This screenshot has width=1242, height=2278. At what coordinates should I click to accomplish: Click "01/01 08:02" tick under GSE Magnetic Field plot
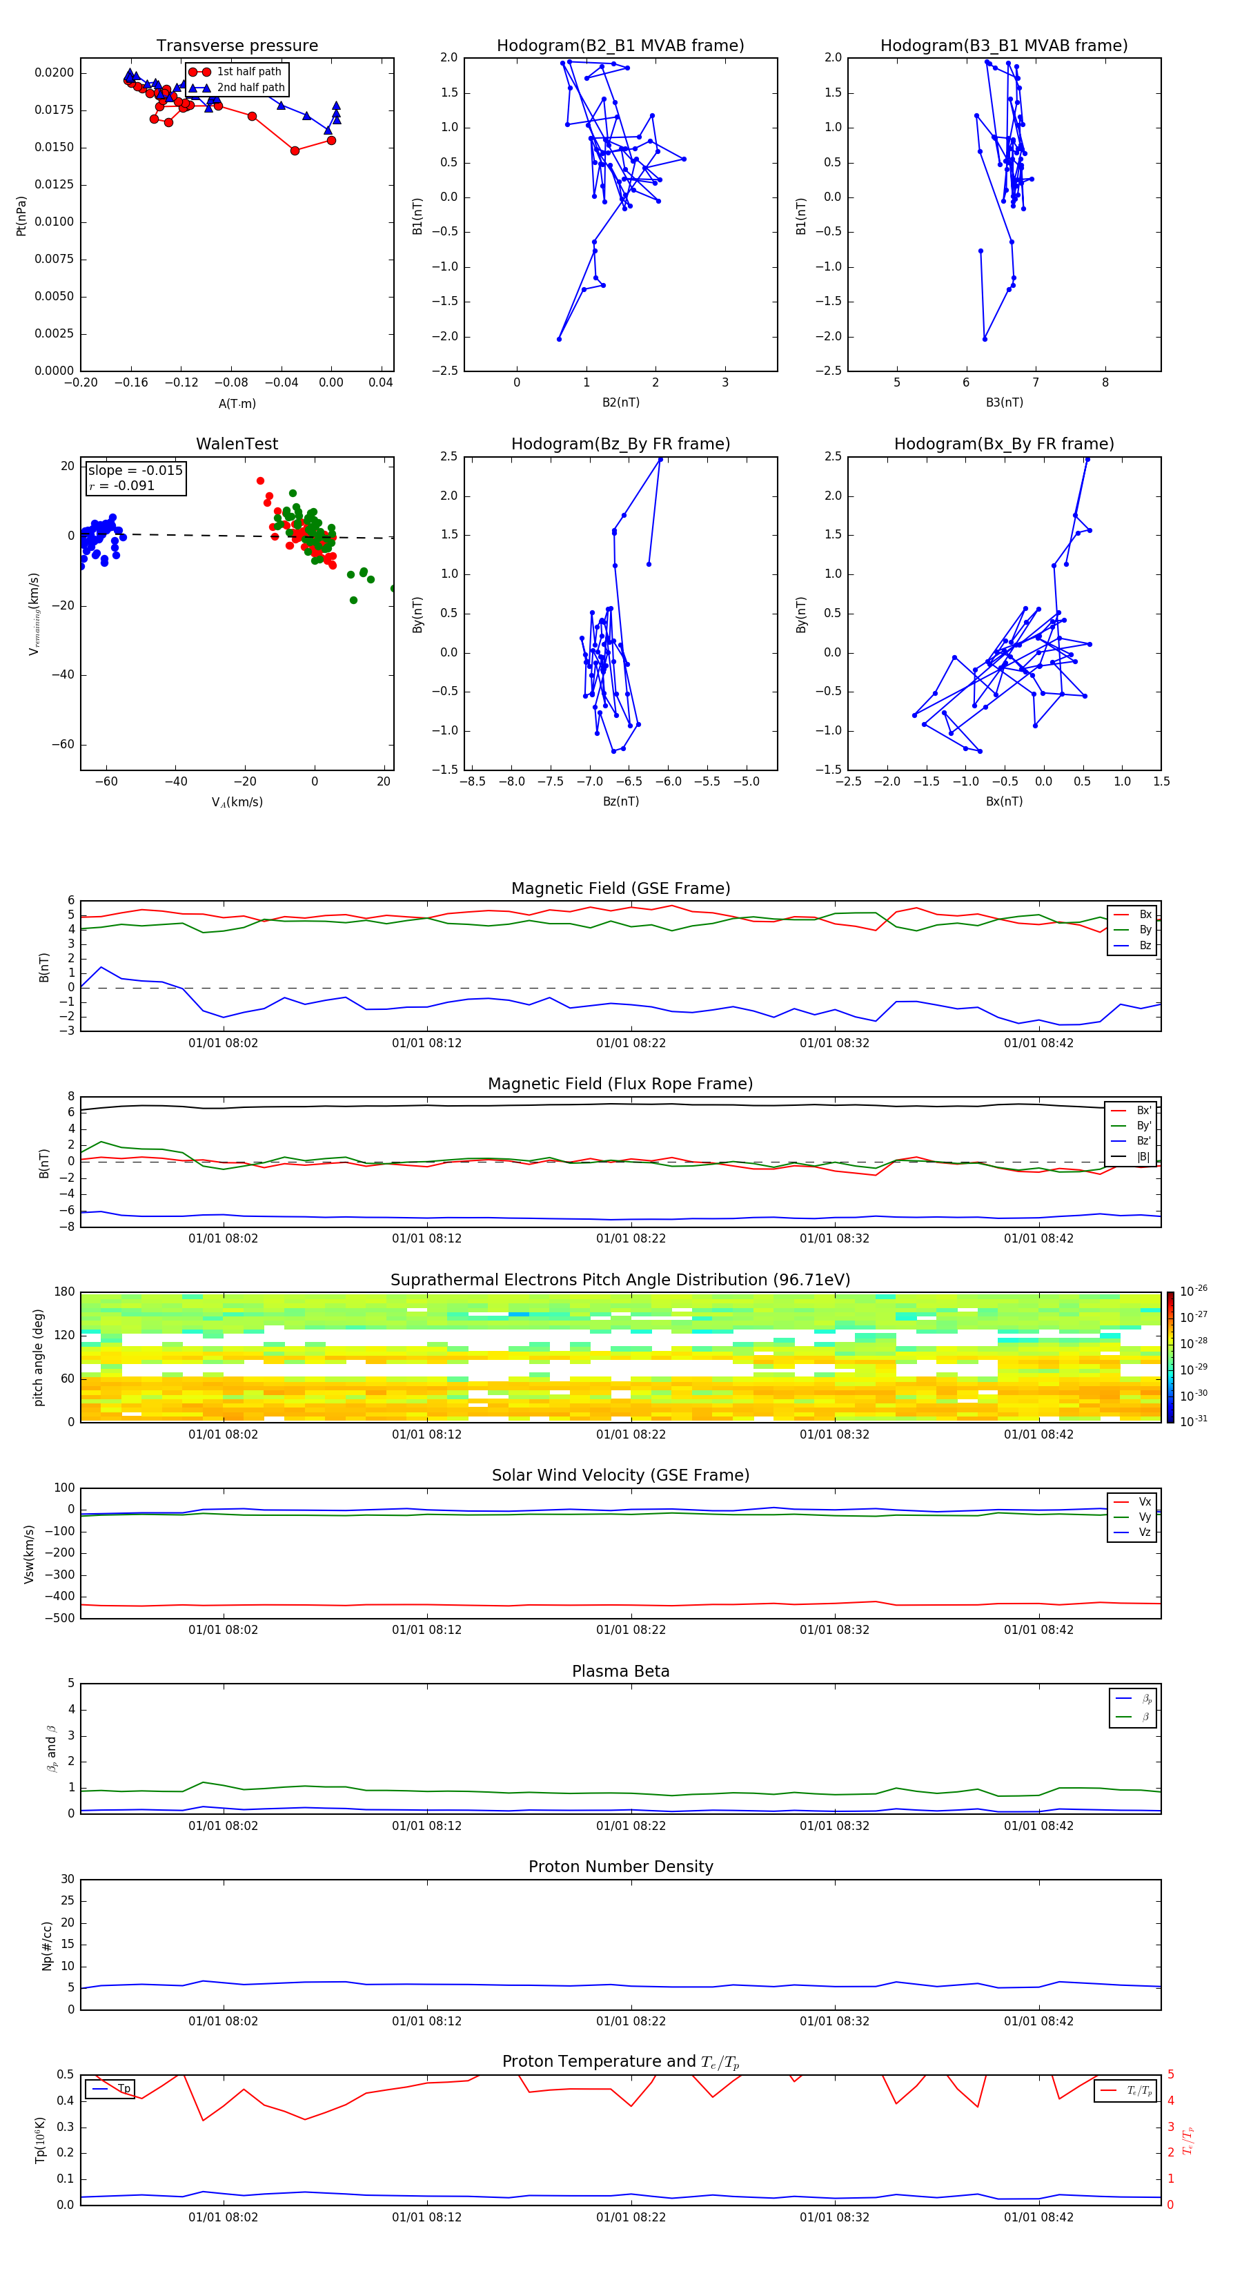[223, 1042]
